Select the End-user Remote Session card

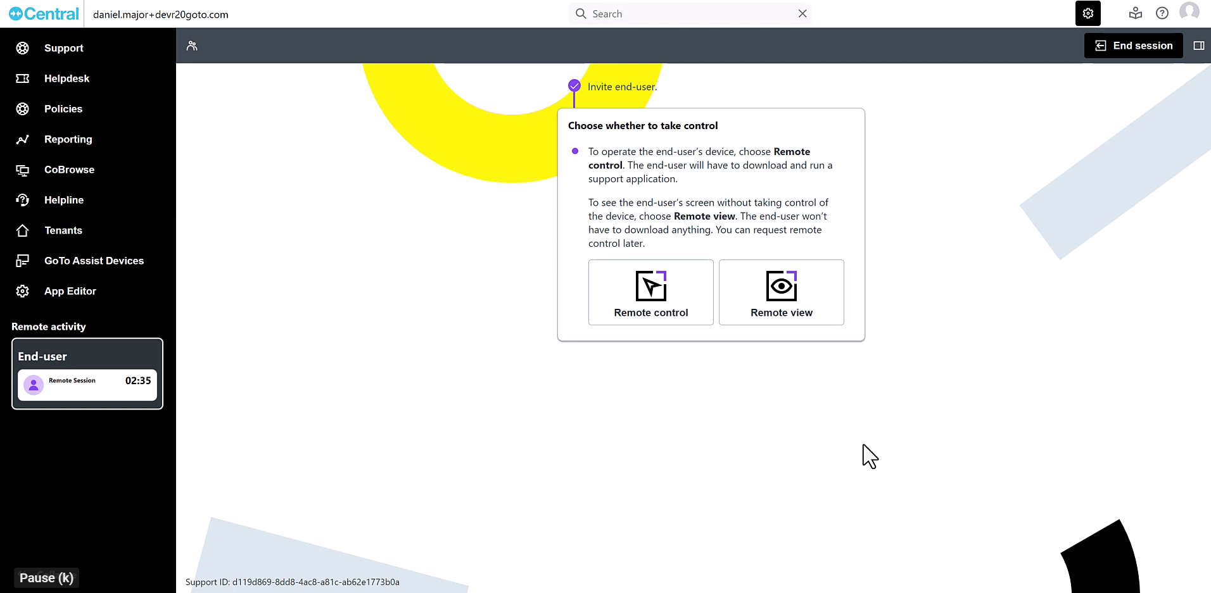87,384
